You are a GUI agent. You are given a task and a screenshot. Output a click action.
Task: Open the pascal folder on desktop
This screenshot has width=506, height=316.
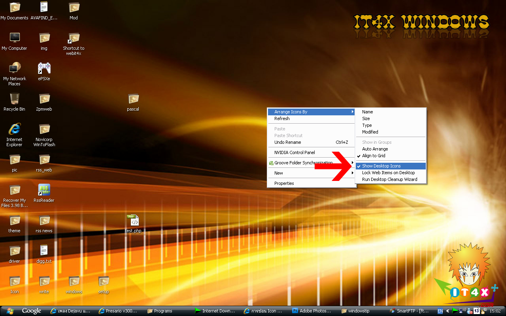tap(133, 99)
